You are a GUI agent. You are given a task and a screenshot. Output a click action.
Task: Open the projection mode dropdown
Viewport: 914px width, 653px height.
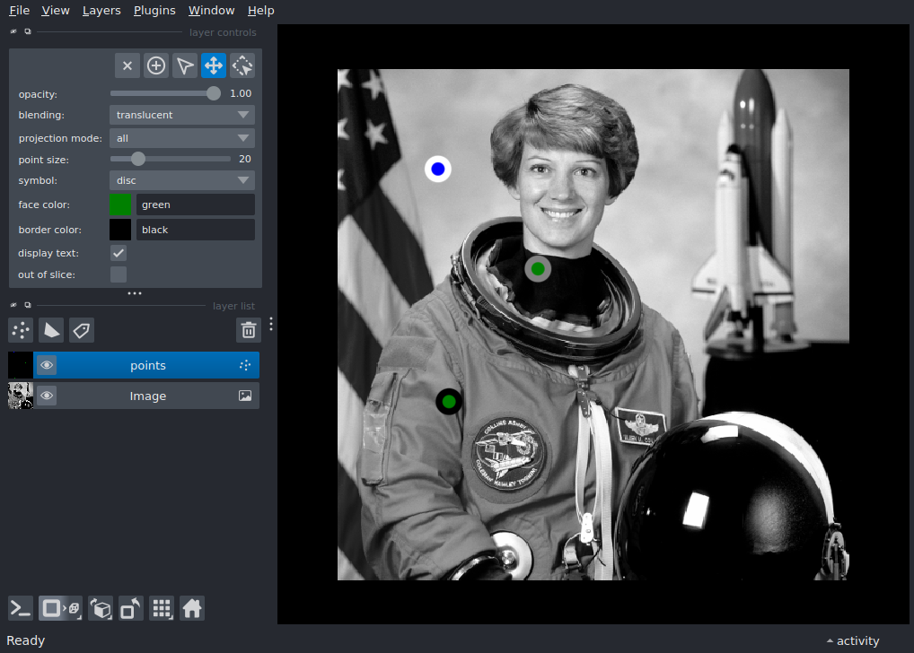coord(181,138)
